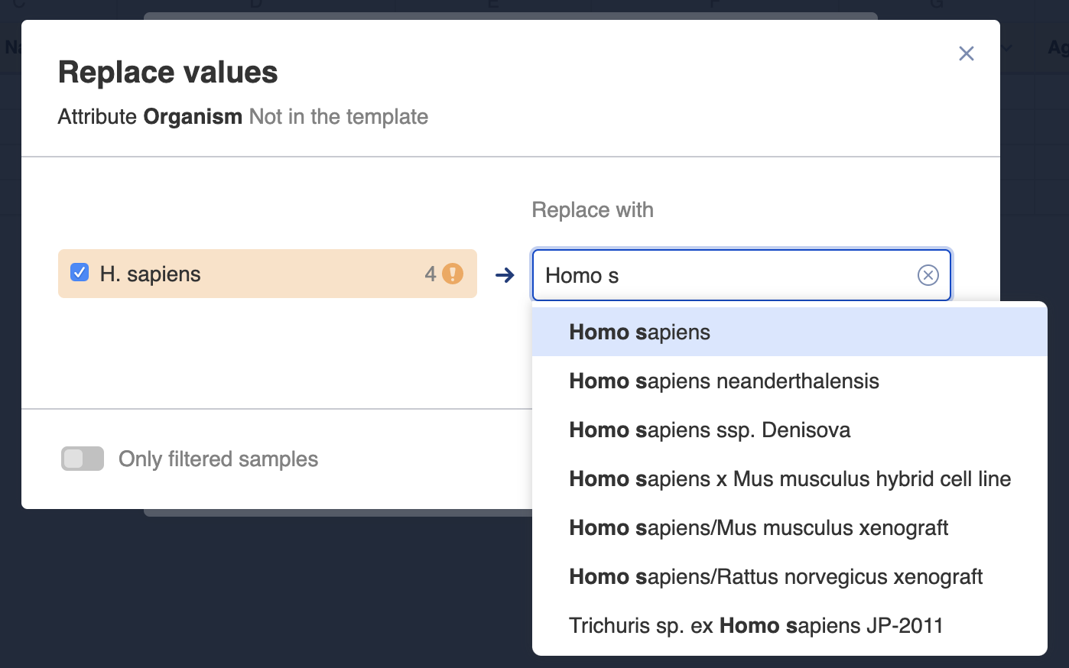The height and width of the screenshot is (668, 1069).
Task: Choose Homo sapiens/Mus musculus xenograft
Action: (x=789, y=527)
